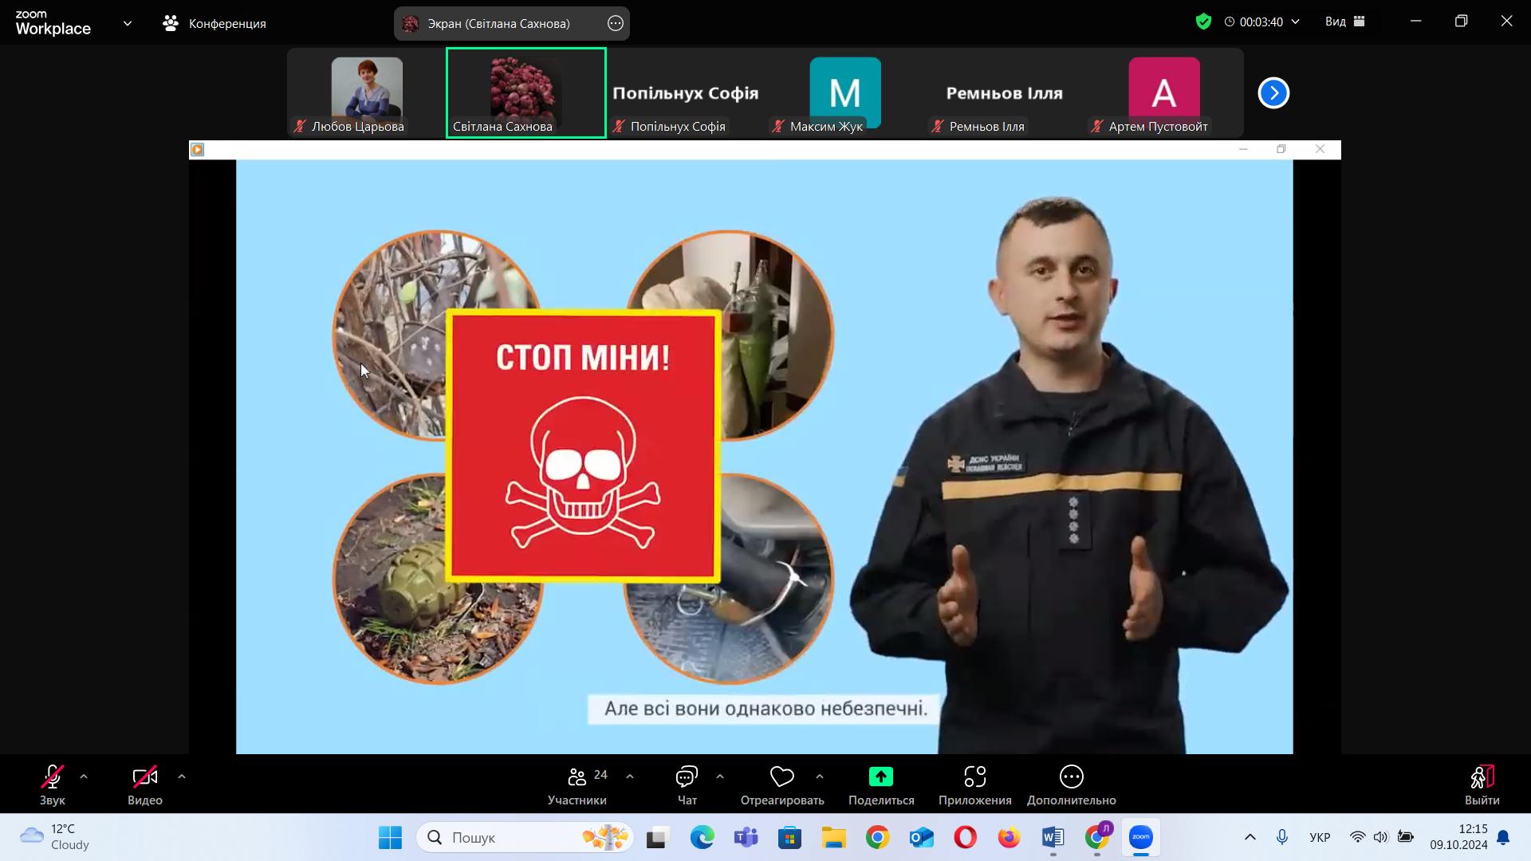This screenshot has height=861, width=1531.
Task: Open the View menu
Action: 1344,22
